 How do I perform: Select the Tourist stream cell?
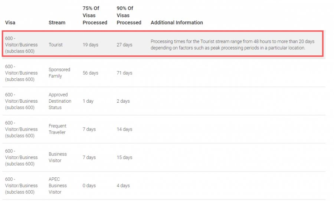pyautogui.click(x=56, y=45)
